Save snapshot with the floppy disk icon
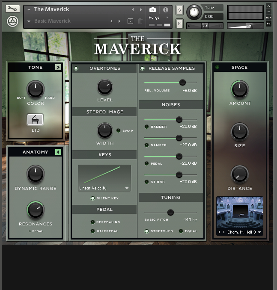 pos(130,21)
